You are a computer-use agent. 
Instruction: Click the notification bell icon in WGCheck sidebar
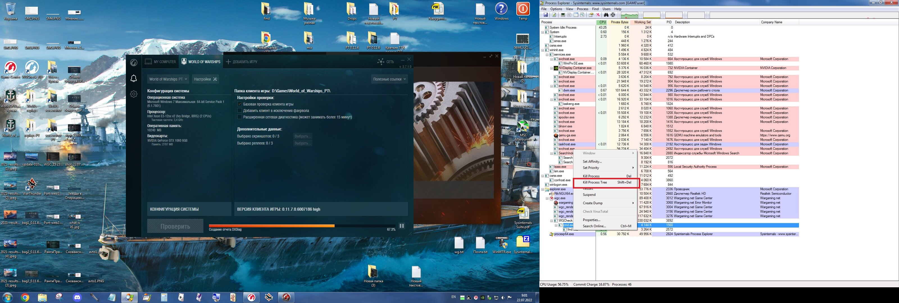(134, 79)
